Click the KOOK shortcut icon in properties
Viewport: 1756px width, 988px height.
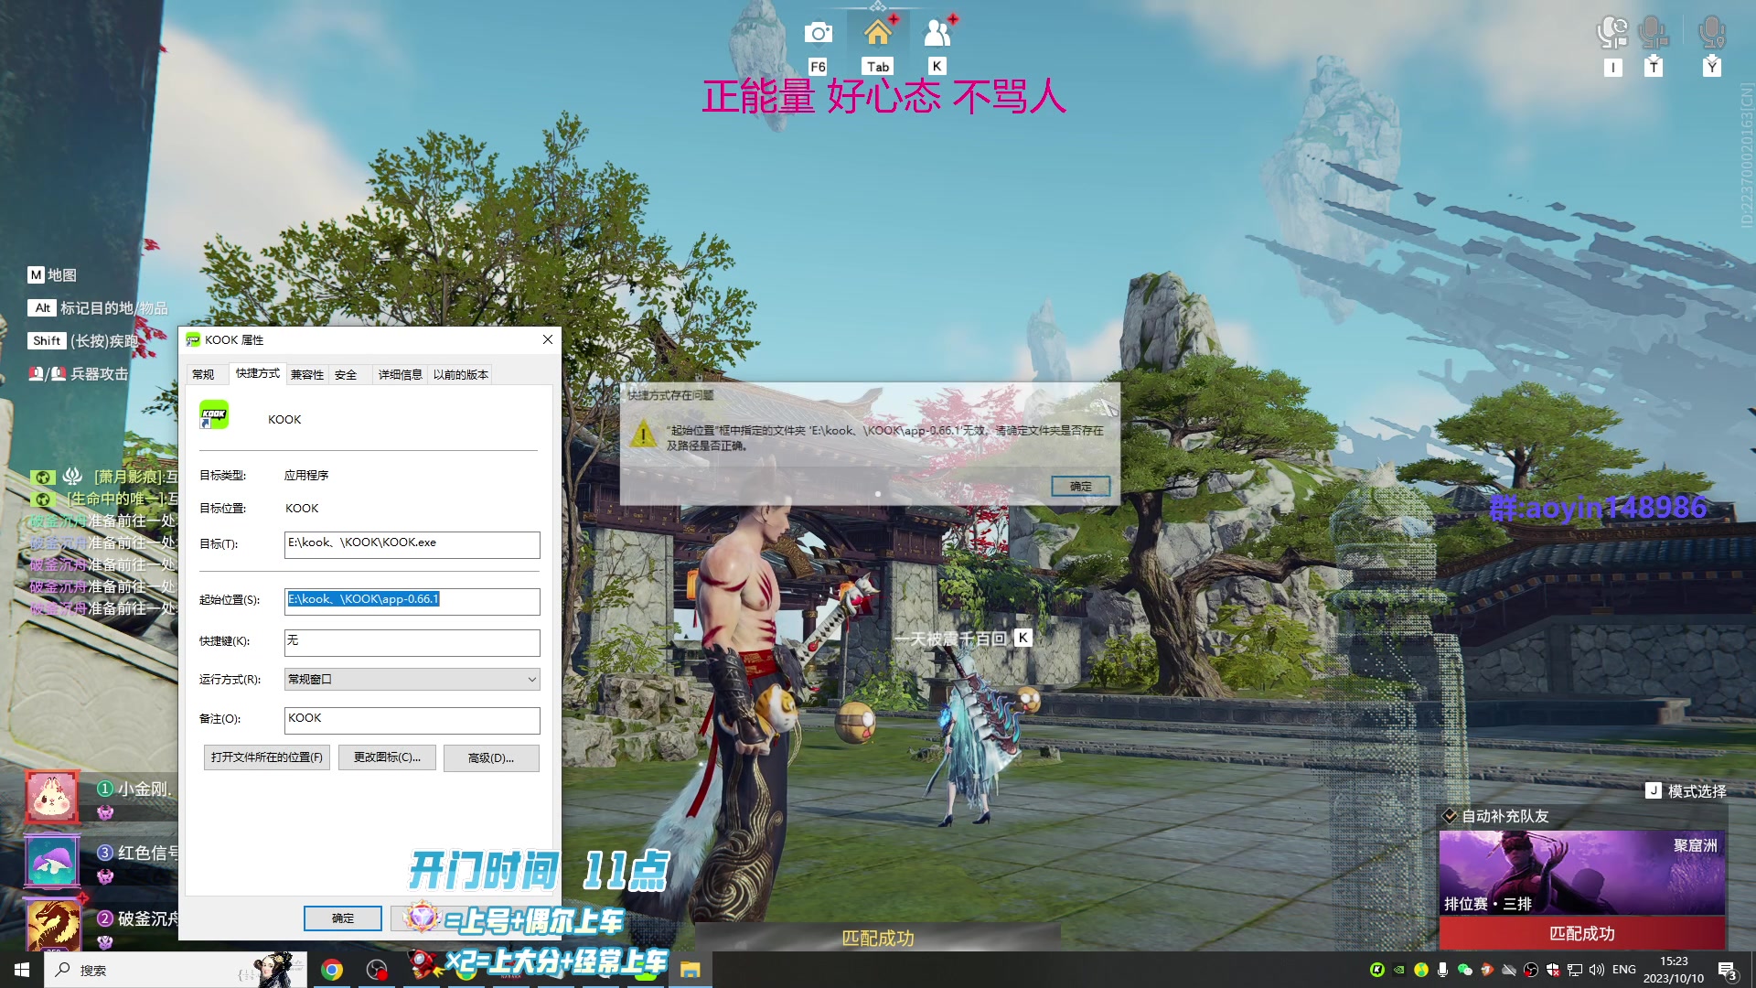214,414
